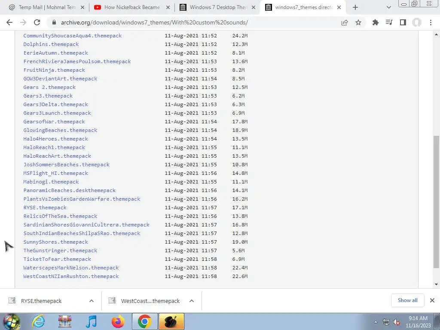440x330 pixels.
Task: Toggle the side panel icon
Action: [403, 22]
